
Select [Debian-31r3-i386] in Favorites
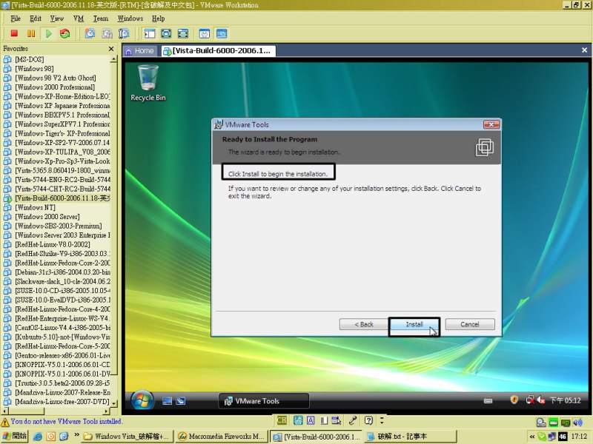pyautogui.click(x=62, y=272)
